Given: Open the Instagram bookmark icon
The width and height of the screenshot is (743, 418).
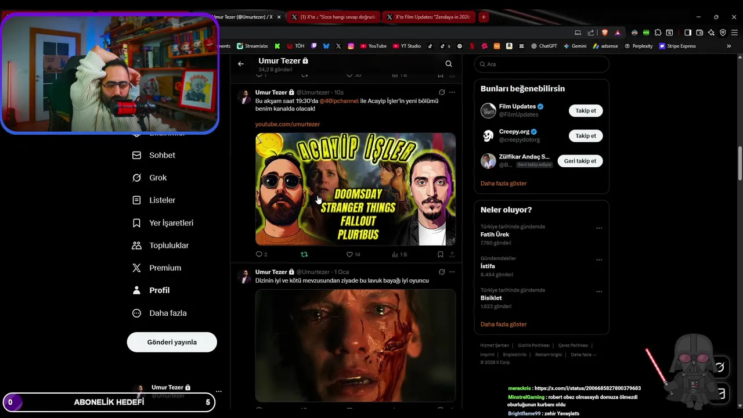Looking at the screenshot, I should click(351, 46).
